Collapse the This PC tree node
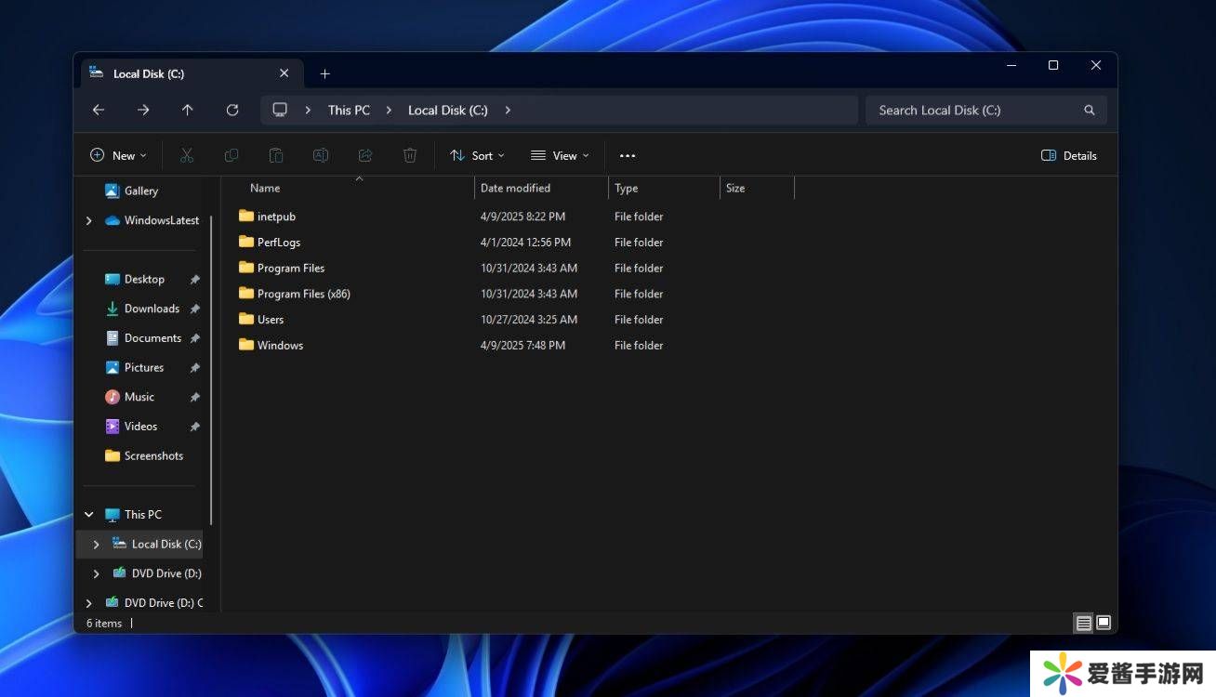This screenshot has height=697, width=1216. point(89,514)
